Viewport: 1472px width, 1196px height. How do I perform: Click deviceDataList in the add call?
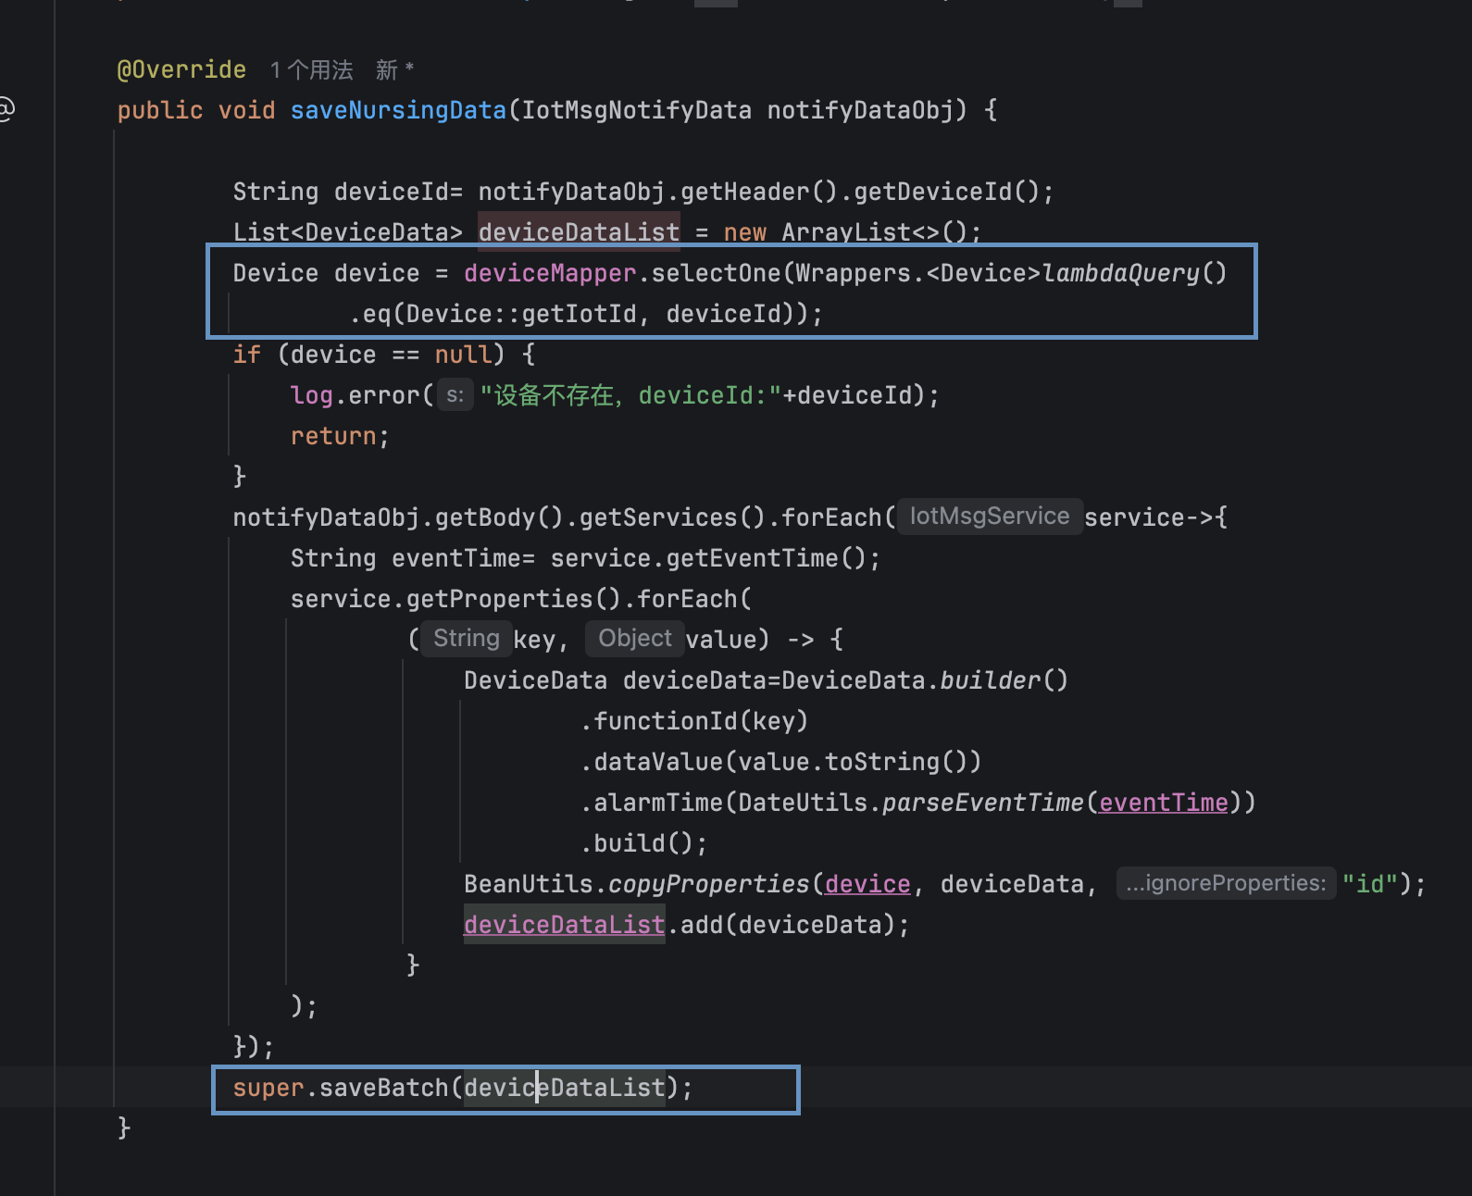tap(564, 925)
